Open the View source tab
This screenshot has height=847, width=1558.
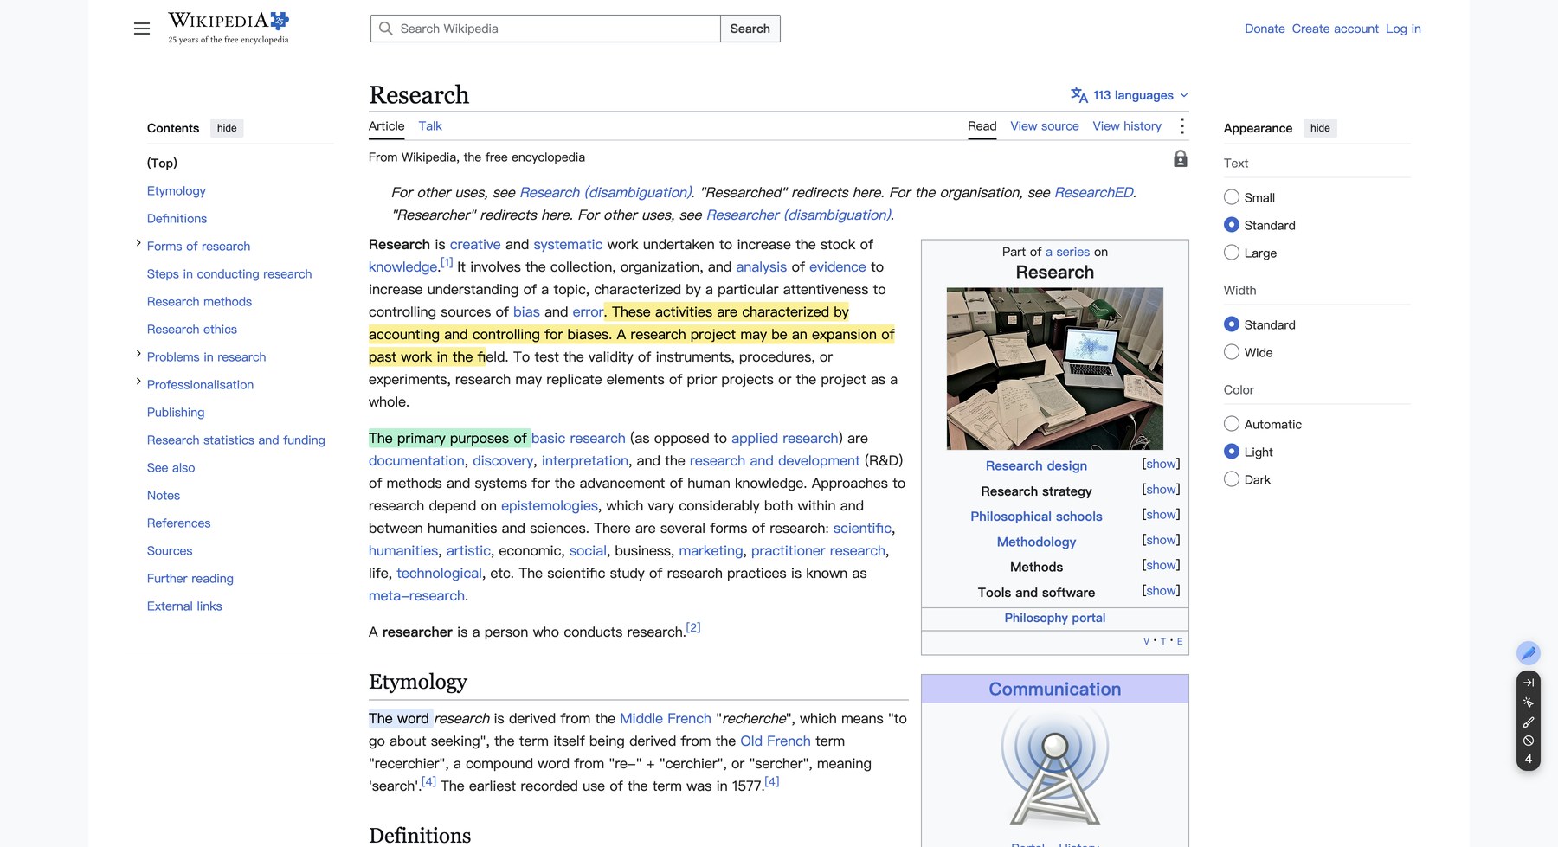coord(1045,126)
